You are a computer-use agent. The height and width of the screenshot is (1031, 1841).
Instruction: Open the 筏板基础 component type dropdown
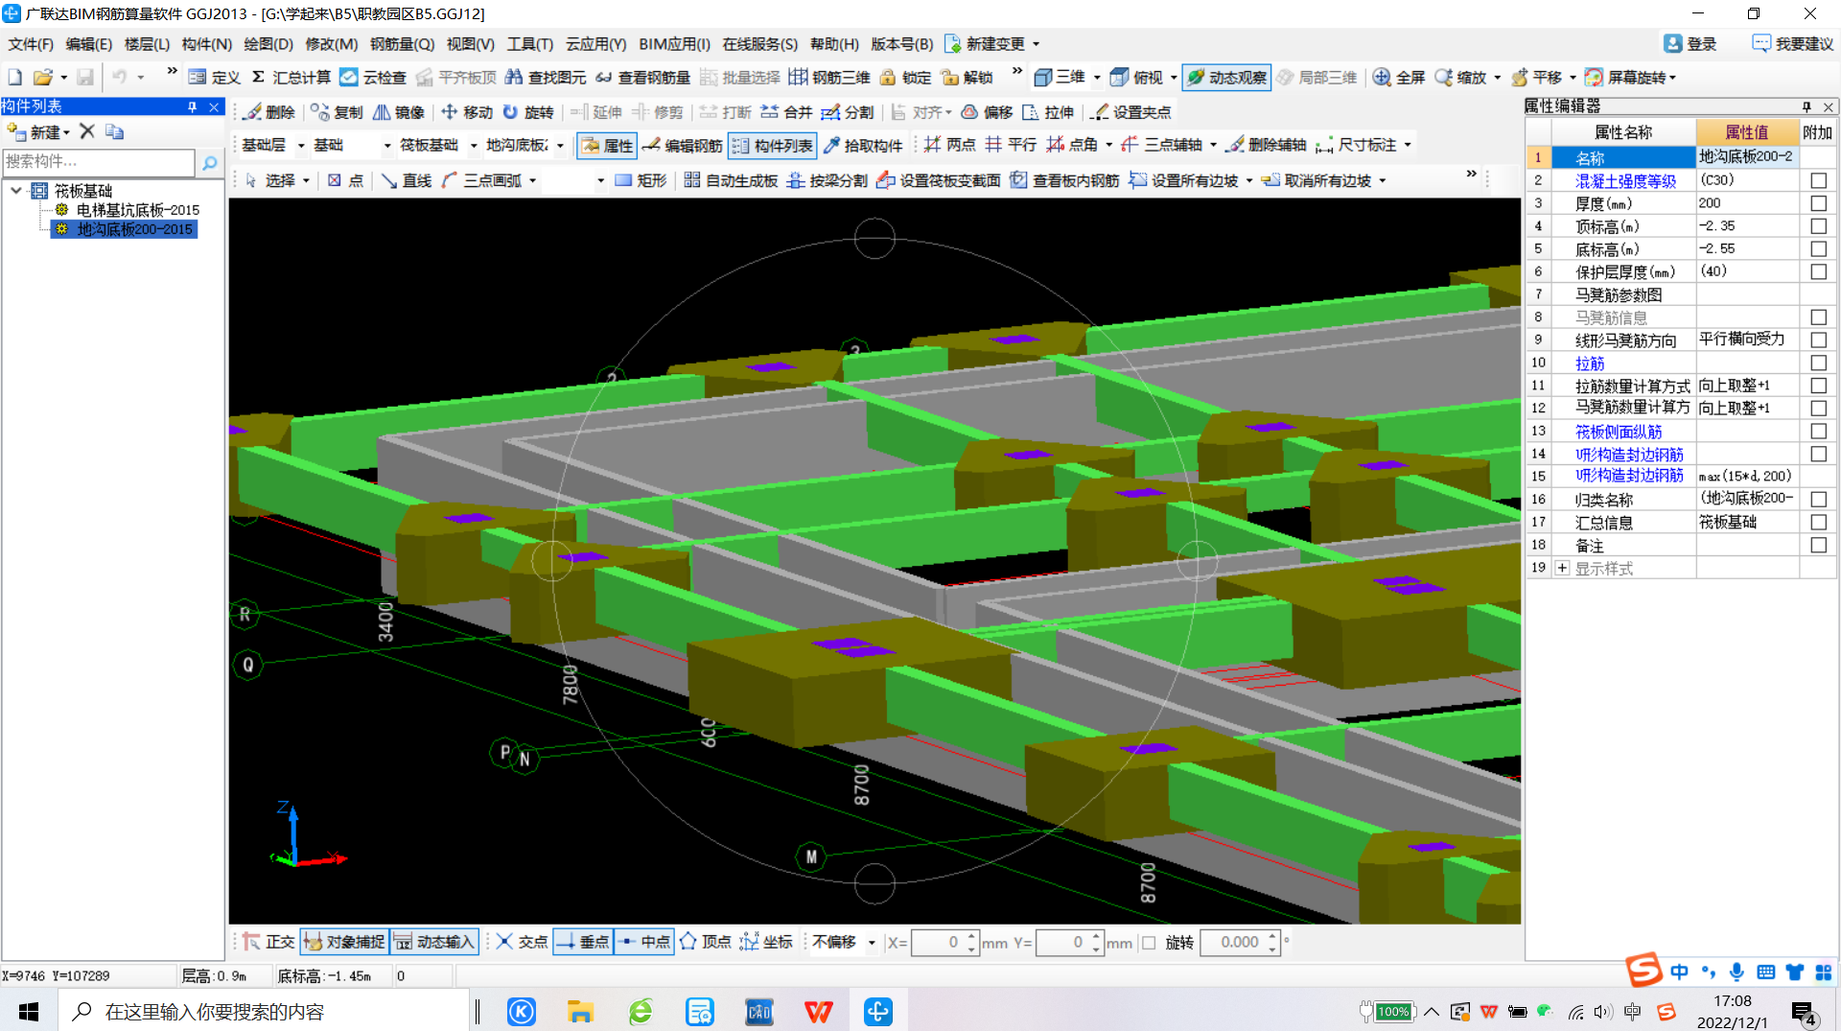(474, 146)
